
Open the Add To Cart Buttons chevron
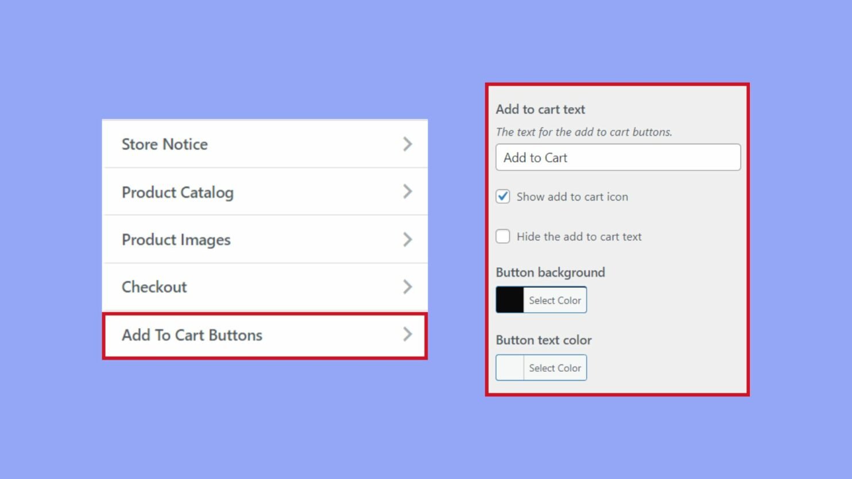click(x=408, y=334)
